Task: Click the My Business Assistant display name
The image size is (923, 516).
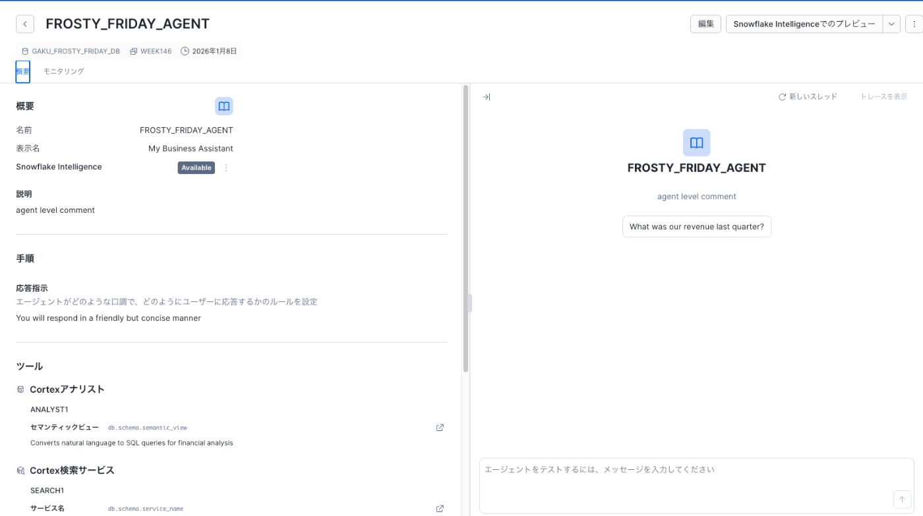Action: 191,149
